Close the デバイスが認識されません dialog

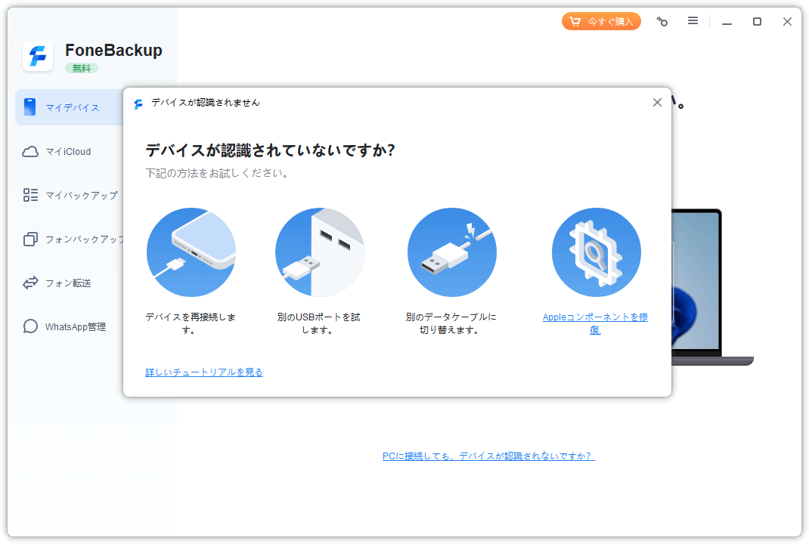point(657,103)
